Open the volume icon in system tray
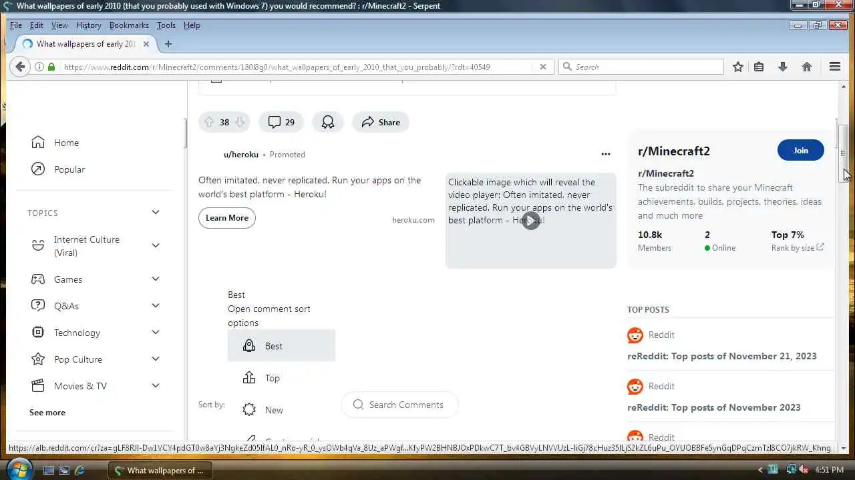Viewport: 855px width, 480px height. [x=804, y=470]
